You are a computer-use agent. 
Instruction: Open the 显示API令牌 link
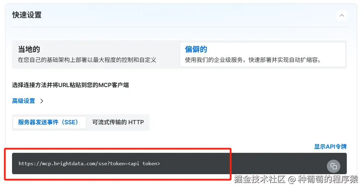[330, 147]
